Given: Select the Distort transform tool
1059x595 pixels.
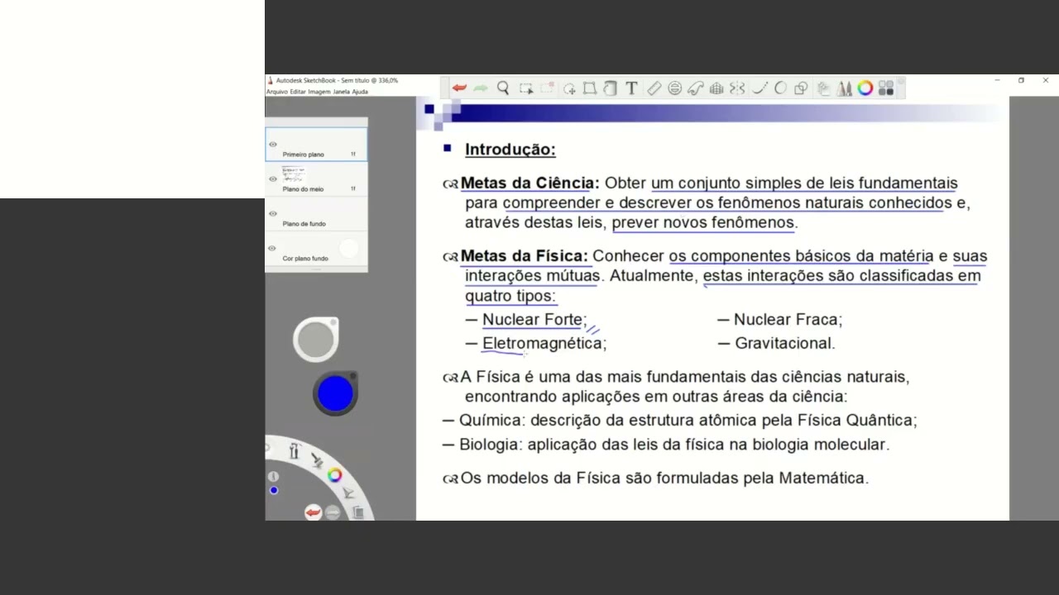Looking at the screenshot, I should (x=590, y=88).
